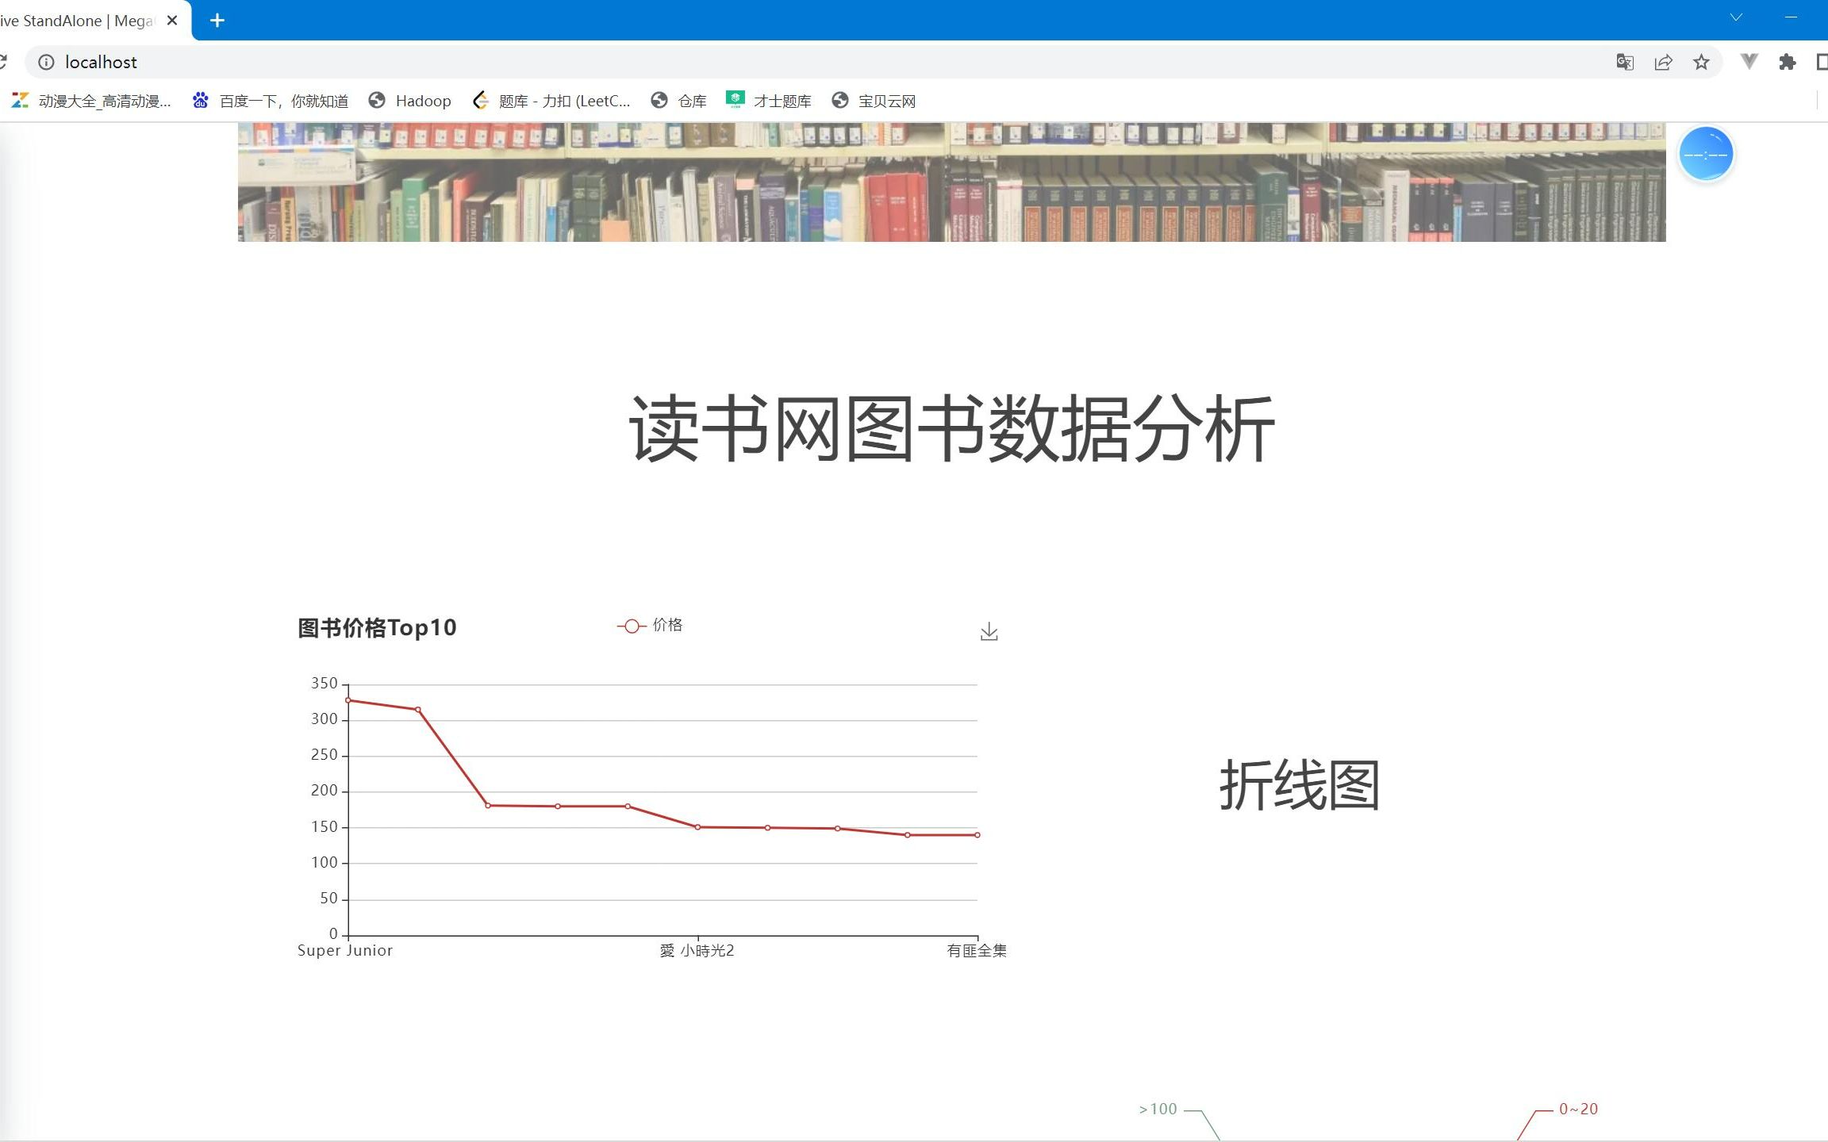Viewport: 1828px width, 1142px height.
Task: Open the Extensions puzzle icon
Action: [1787, 62]
